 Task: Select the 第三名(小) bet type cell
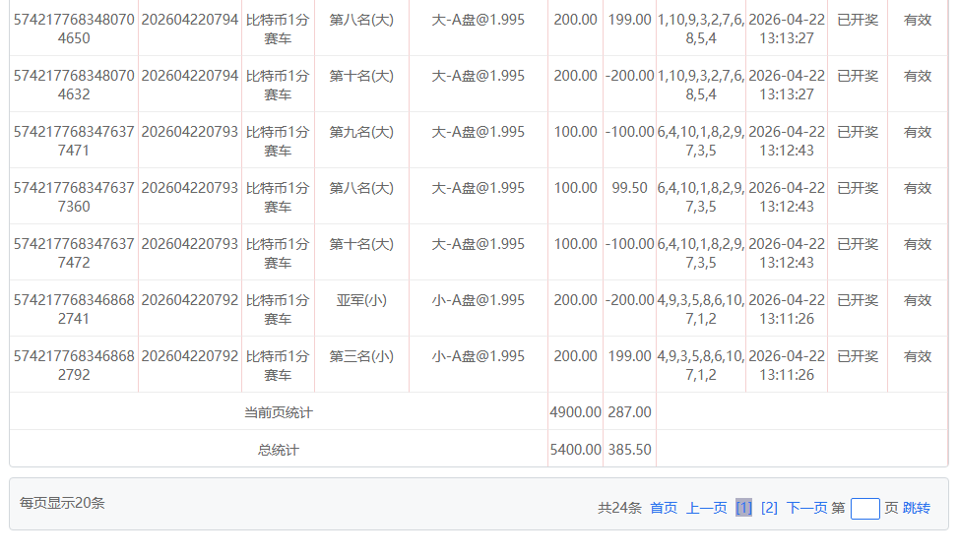point(361,356)
